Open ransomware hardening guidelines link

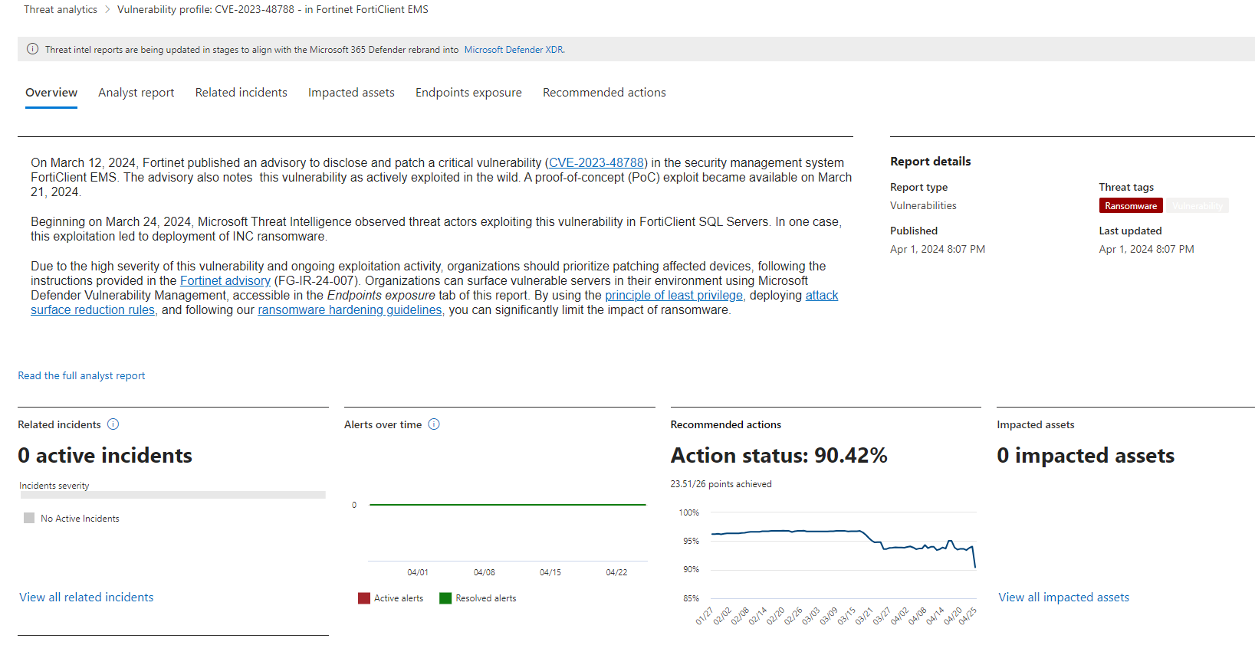click(x=350, y=310)
